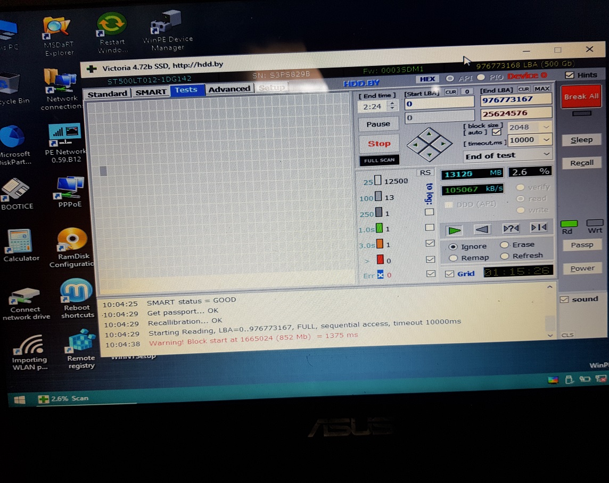The width and height of the screenshot is (609, 483).
Task: Open Network connections desktop icon
Action: pyautogui.click(x=61, y=89)
